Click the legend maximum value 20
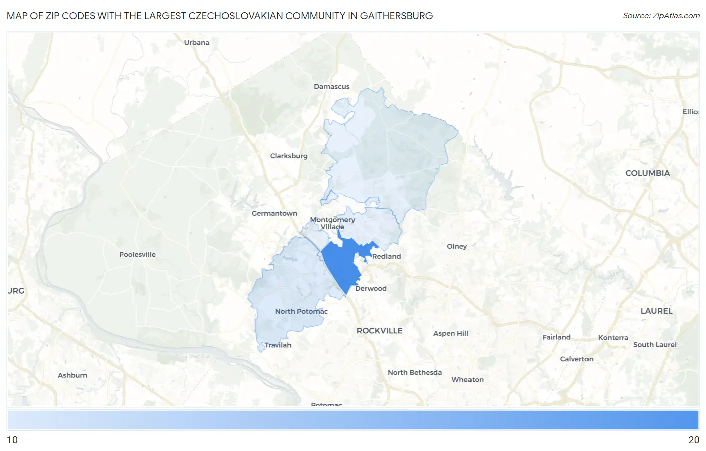706x451 pixels. 694,440
